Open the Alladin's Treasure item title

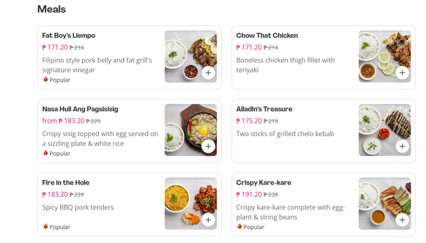pos(264,109)
